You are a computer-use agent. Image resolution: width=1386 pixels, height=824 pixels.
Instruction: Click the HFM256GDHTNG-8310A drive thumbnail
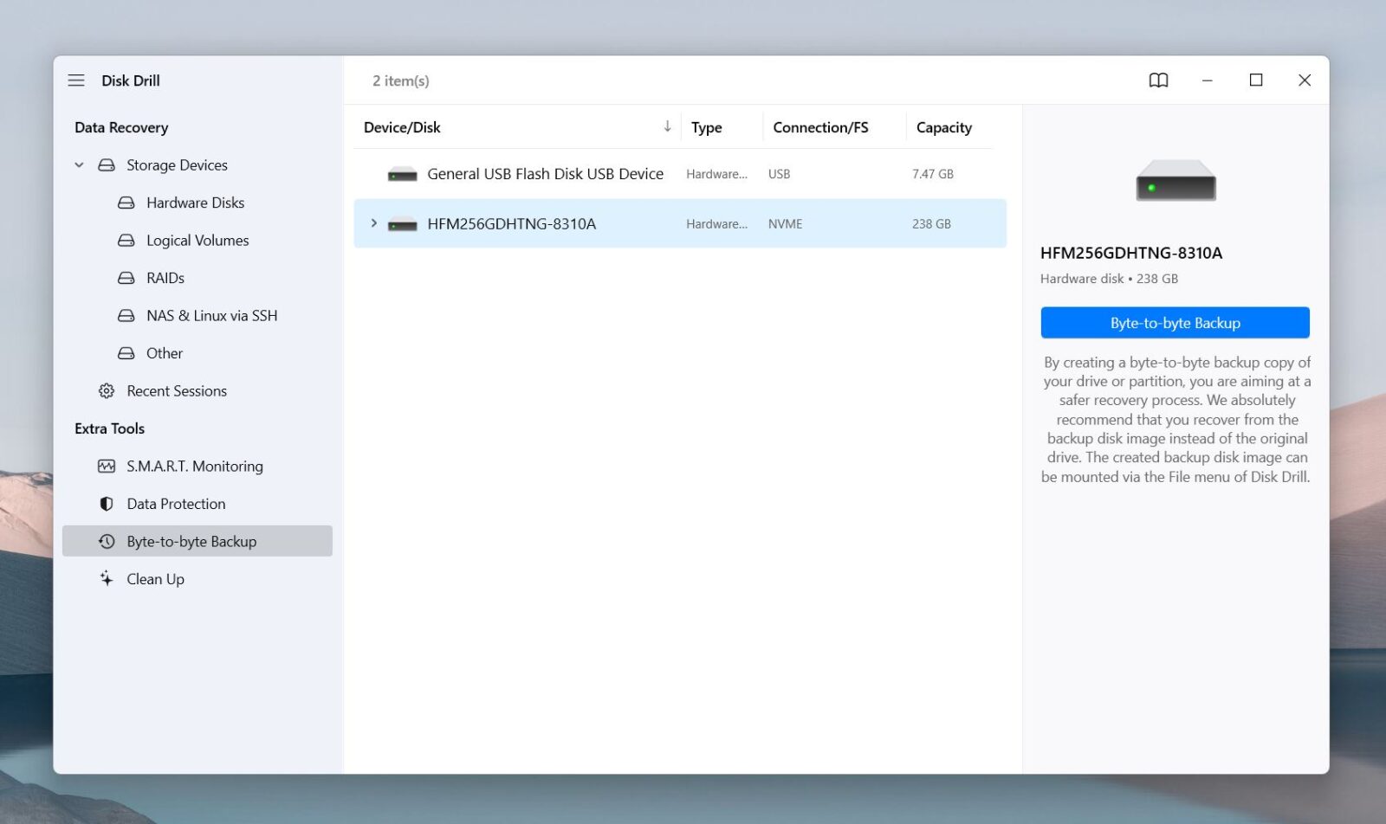point(1175,182)
